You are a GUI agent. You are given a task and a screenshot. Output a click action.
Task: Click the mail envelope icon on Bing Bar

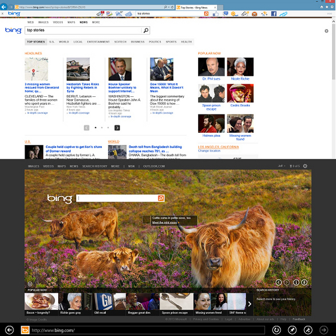click(129, 14)
